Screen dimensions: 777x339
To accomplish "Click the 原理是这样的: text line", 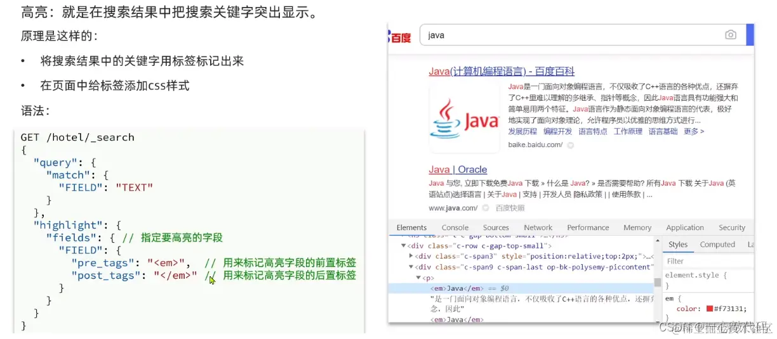I will tap(60, 36).
